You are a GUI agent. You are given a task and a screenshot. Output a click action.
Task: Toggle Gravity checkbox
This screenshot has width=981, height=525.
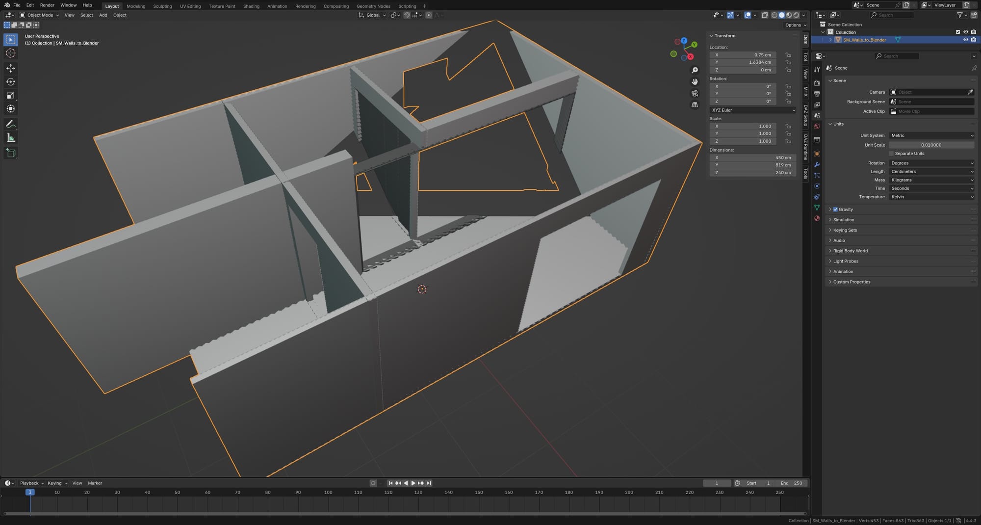click(x=835, y=210)
